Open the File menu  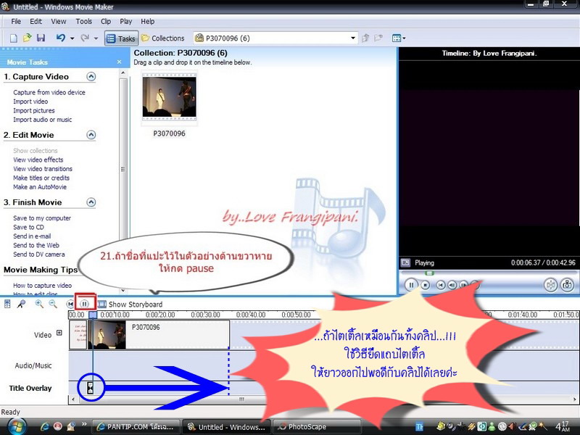click(x=16, y=22)
